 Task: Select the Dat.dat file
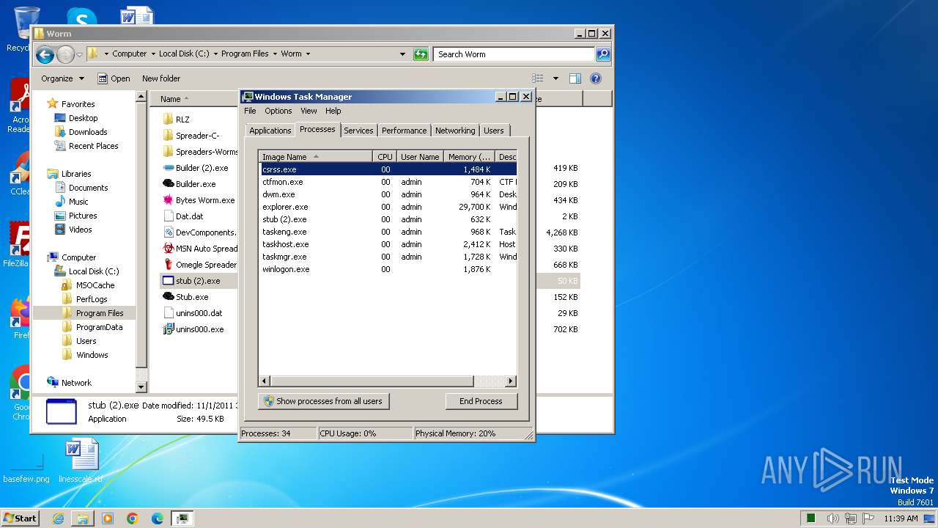tap(183, 216)
